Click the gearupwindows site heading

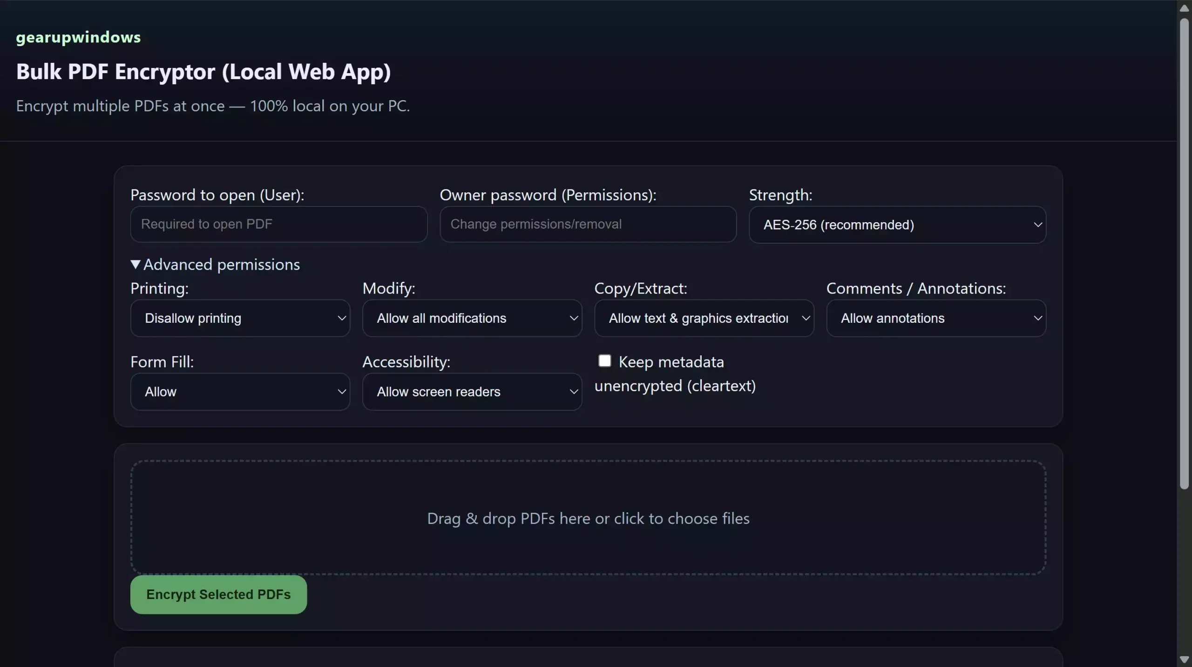[x=78, y=37]
